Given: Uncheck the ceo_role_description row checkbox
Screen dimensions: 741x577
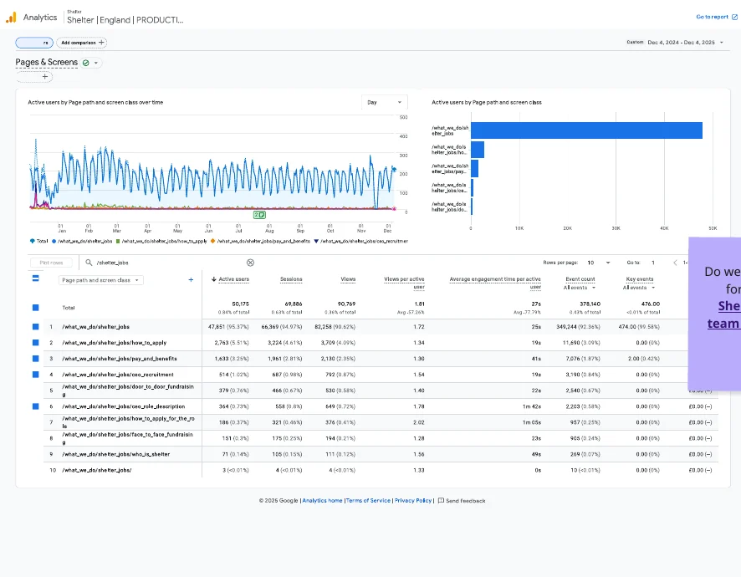Looking at the screenshot, I should point(35,406).
